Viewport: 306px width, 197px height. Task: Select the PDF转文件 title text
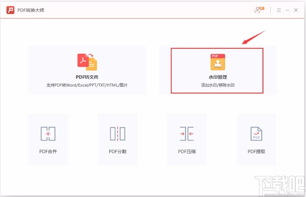coord(87,77)
